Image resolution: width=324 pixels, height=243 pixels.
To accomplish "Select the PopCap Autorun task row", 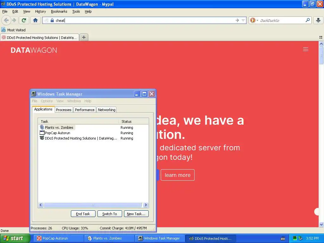I will (x=93, y=133).
